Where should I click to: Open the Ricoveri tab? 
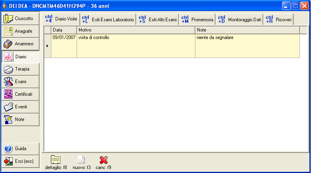point(279,19)
